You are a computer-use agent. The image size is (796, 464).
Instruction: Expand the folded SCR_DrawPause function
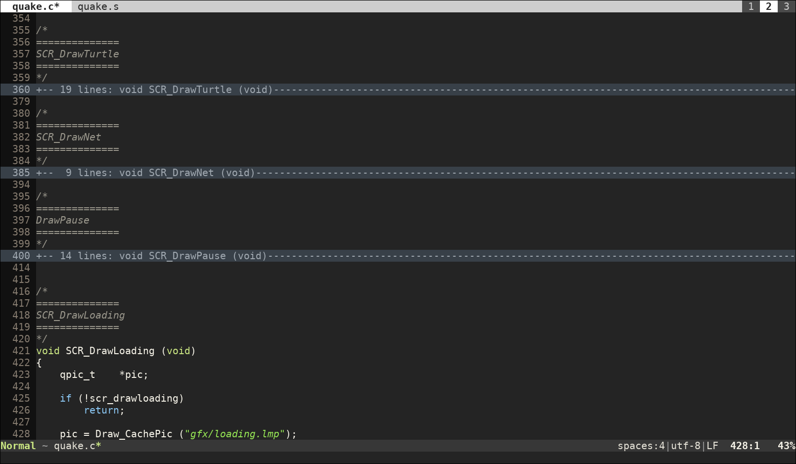(x=398, y=256)
